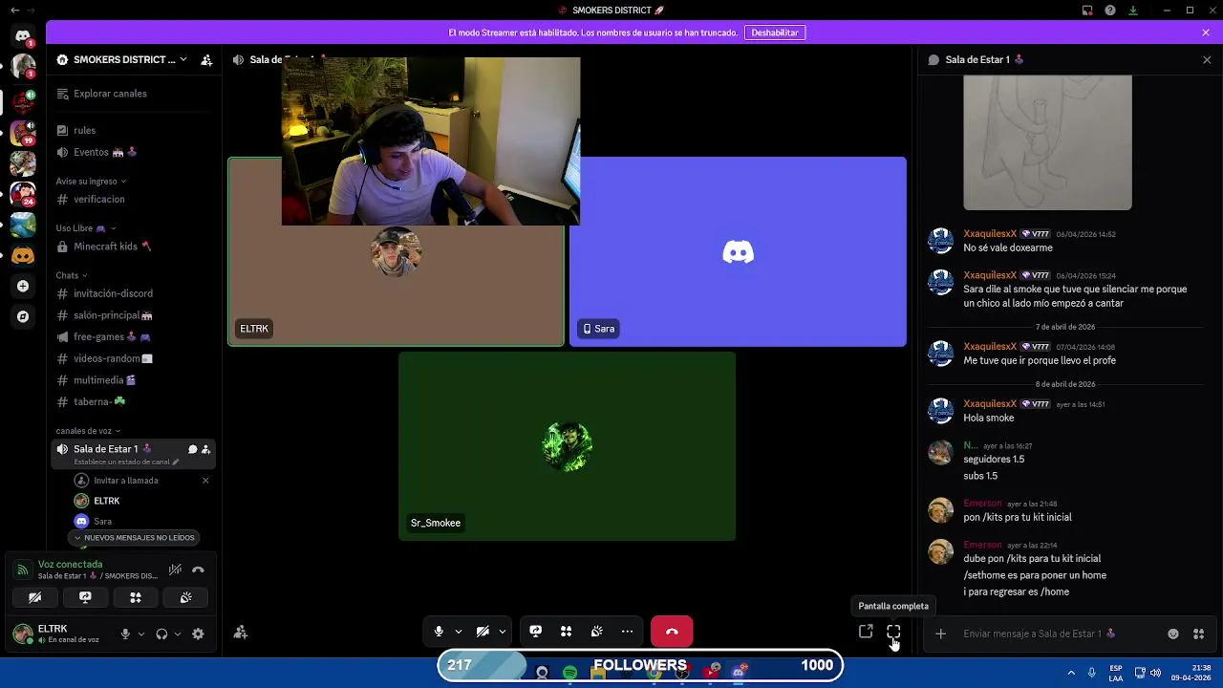The width and height of the screenshot is (1223, 688).
Task: Open the free-games channel
Action: tap(134, 336)
